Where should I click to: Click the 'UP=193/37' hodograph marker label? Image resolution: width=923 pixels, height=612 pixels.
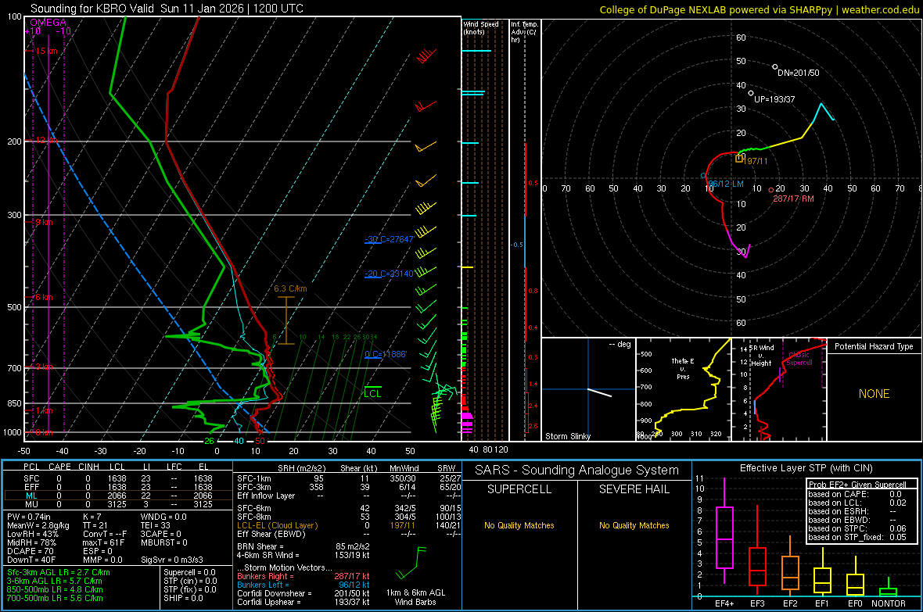click(774, 99)
